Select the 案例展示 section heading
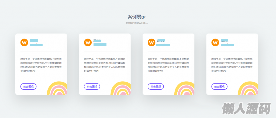 pos(137,17)
